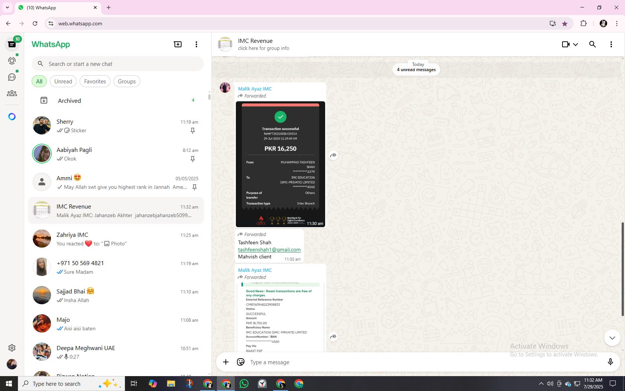Viewport: 625px width, 391px height.
Task: Open browser extensions puzzle icon
Action: [583, 23]
